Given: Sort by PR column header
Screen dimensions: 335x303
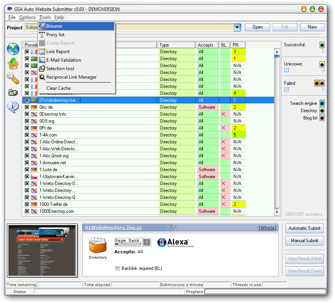Looking at the screenshot, I should point(238,45).
